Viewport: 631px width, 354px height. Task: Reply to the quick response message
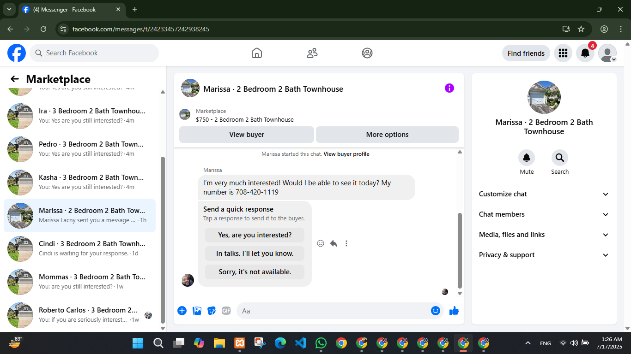334,243
